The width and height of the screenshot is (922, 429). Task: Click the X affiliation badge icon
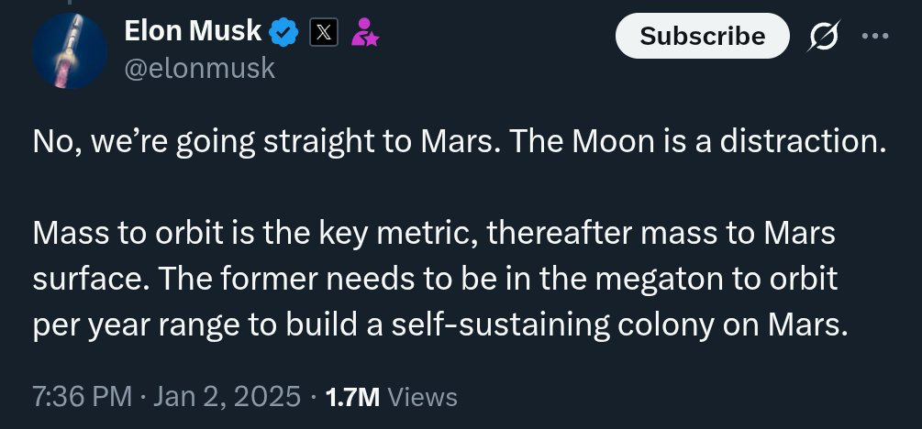324,34
